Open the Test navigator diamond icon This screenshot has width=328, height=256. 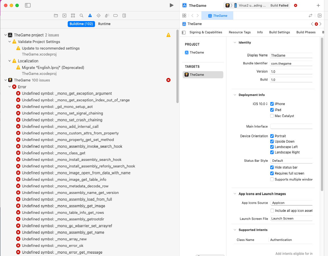98,16
